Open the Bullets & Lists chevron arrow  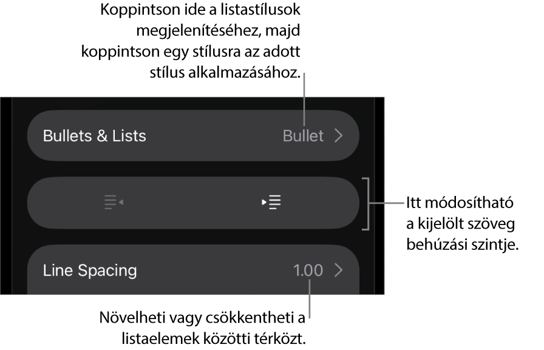[x=339, y=136]
